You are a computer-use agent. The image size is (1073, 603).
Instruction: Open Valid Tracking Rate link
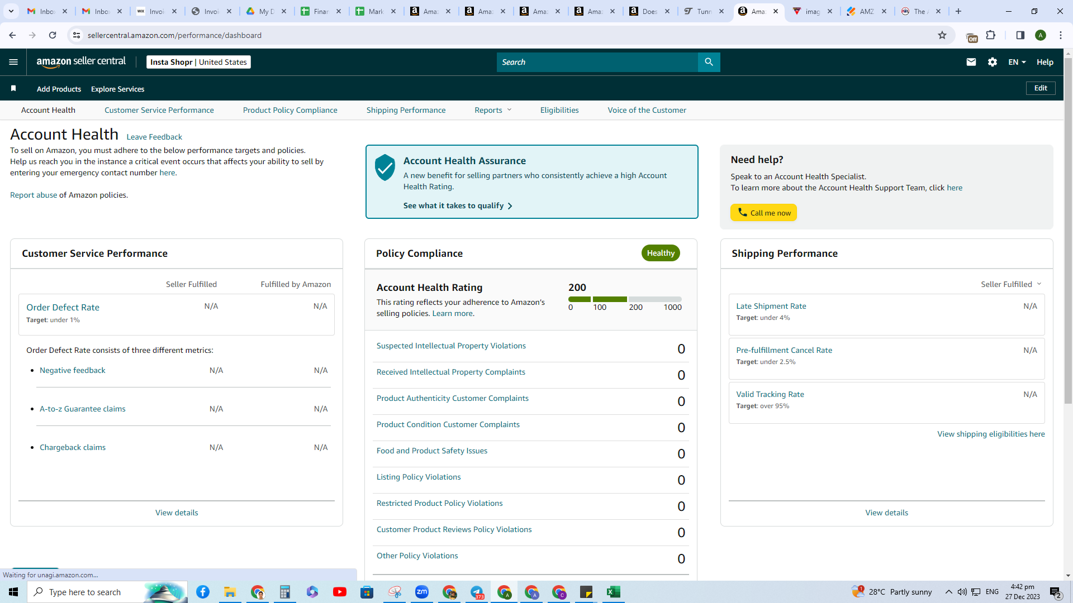[x=770, y=394]
